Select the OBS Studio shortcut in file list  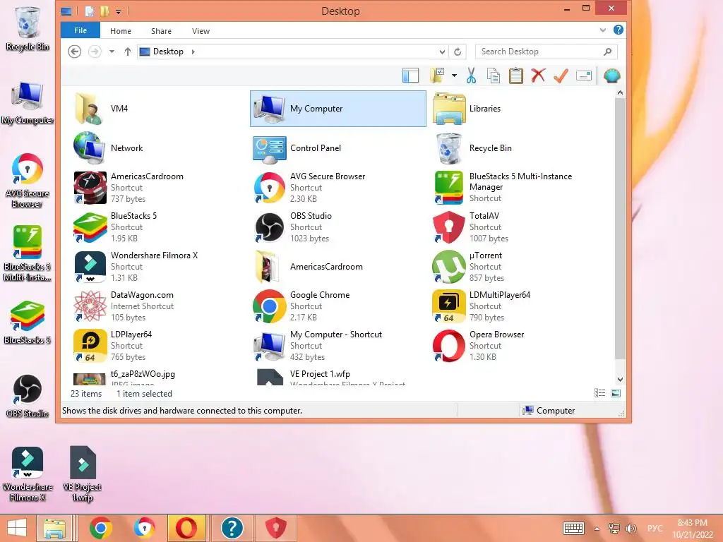point(338,227)
